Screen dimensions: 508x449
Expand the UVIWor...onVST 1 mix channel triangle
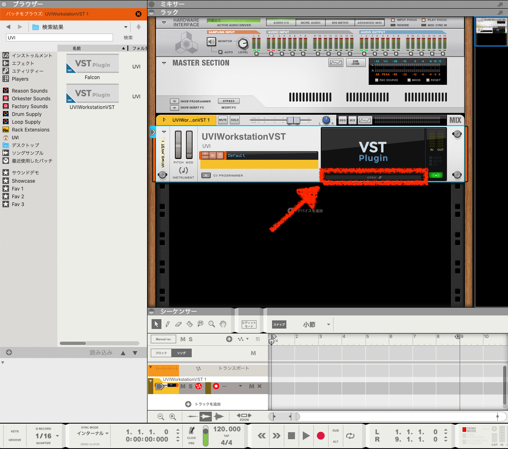[164, 120]
